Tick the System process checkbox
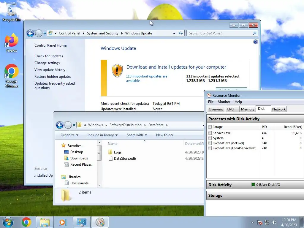This screenshot has height=228, width=304. (x=210, y=138)
